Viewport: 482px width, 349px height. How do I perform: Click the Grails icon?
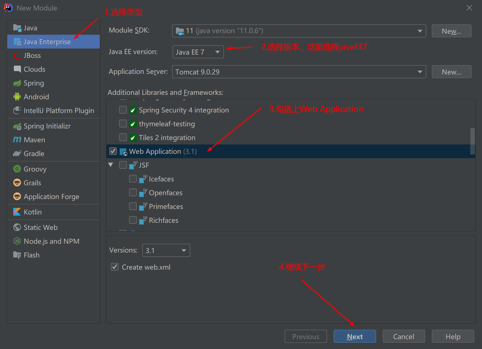[17, 183]
